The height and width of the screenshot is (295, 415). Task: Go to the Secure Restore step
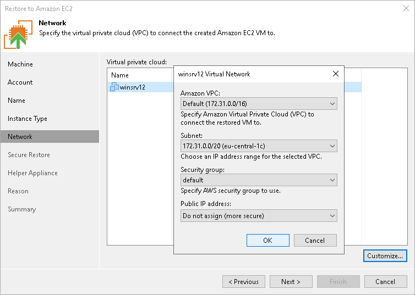pyautogui.click(x=29, y=155)
